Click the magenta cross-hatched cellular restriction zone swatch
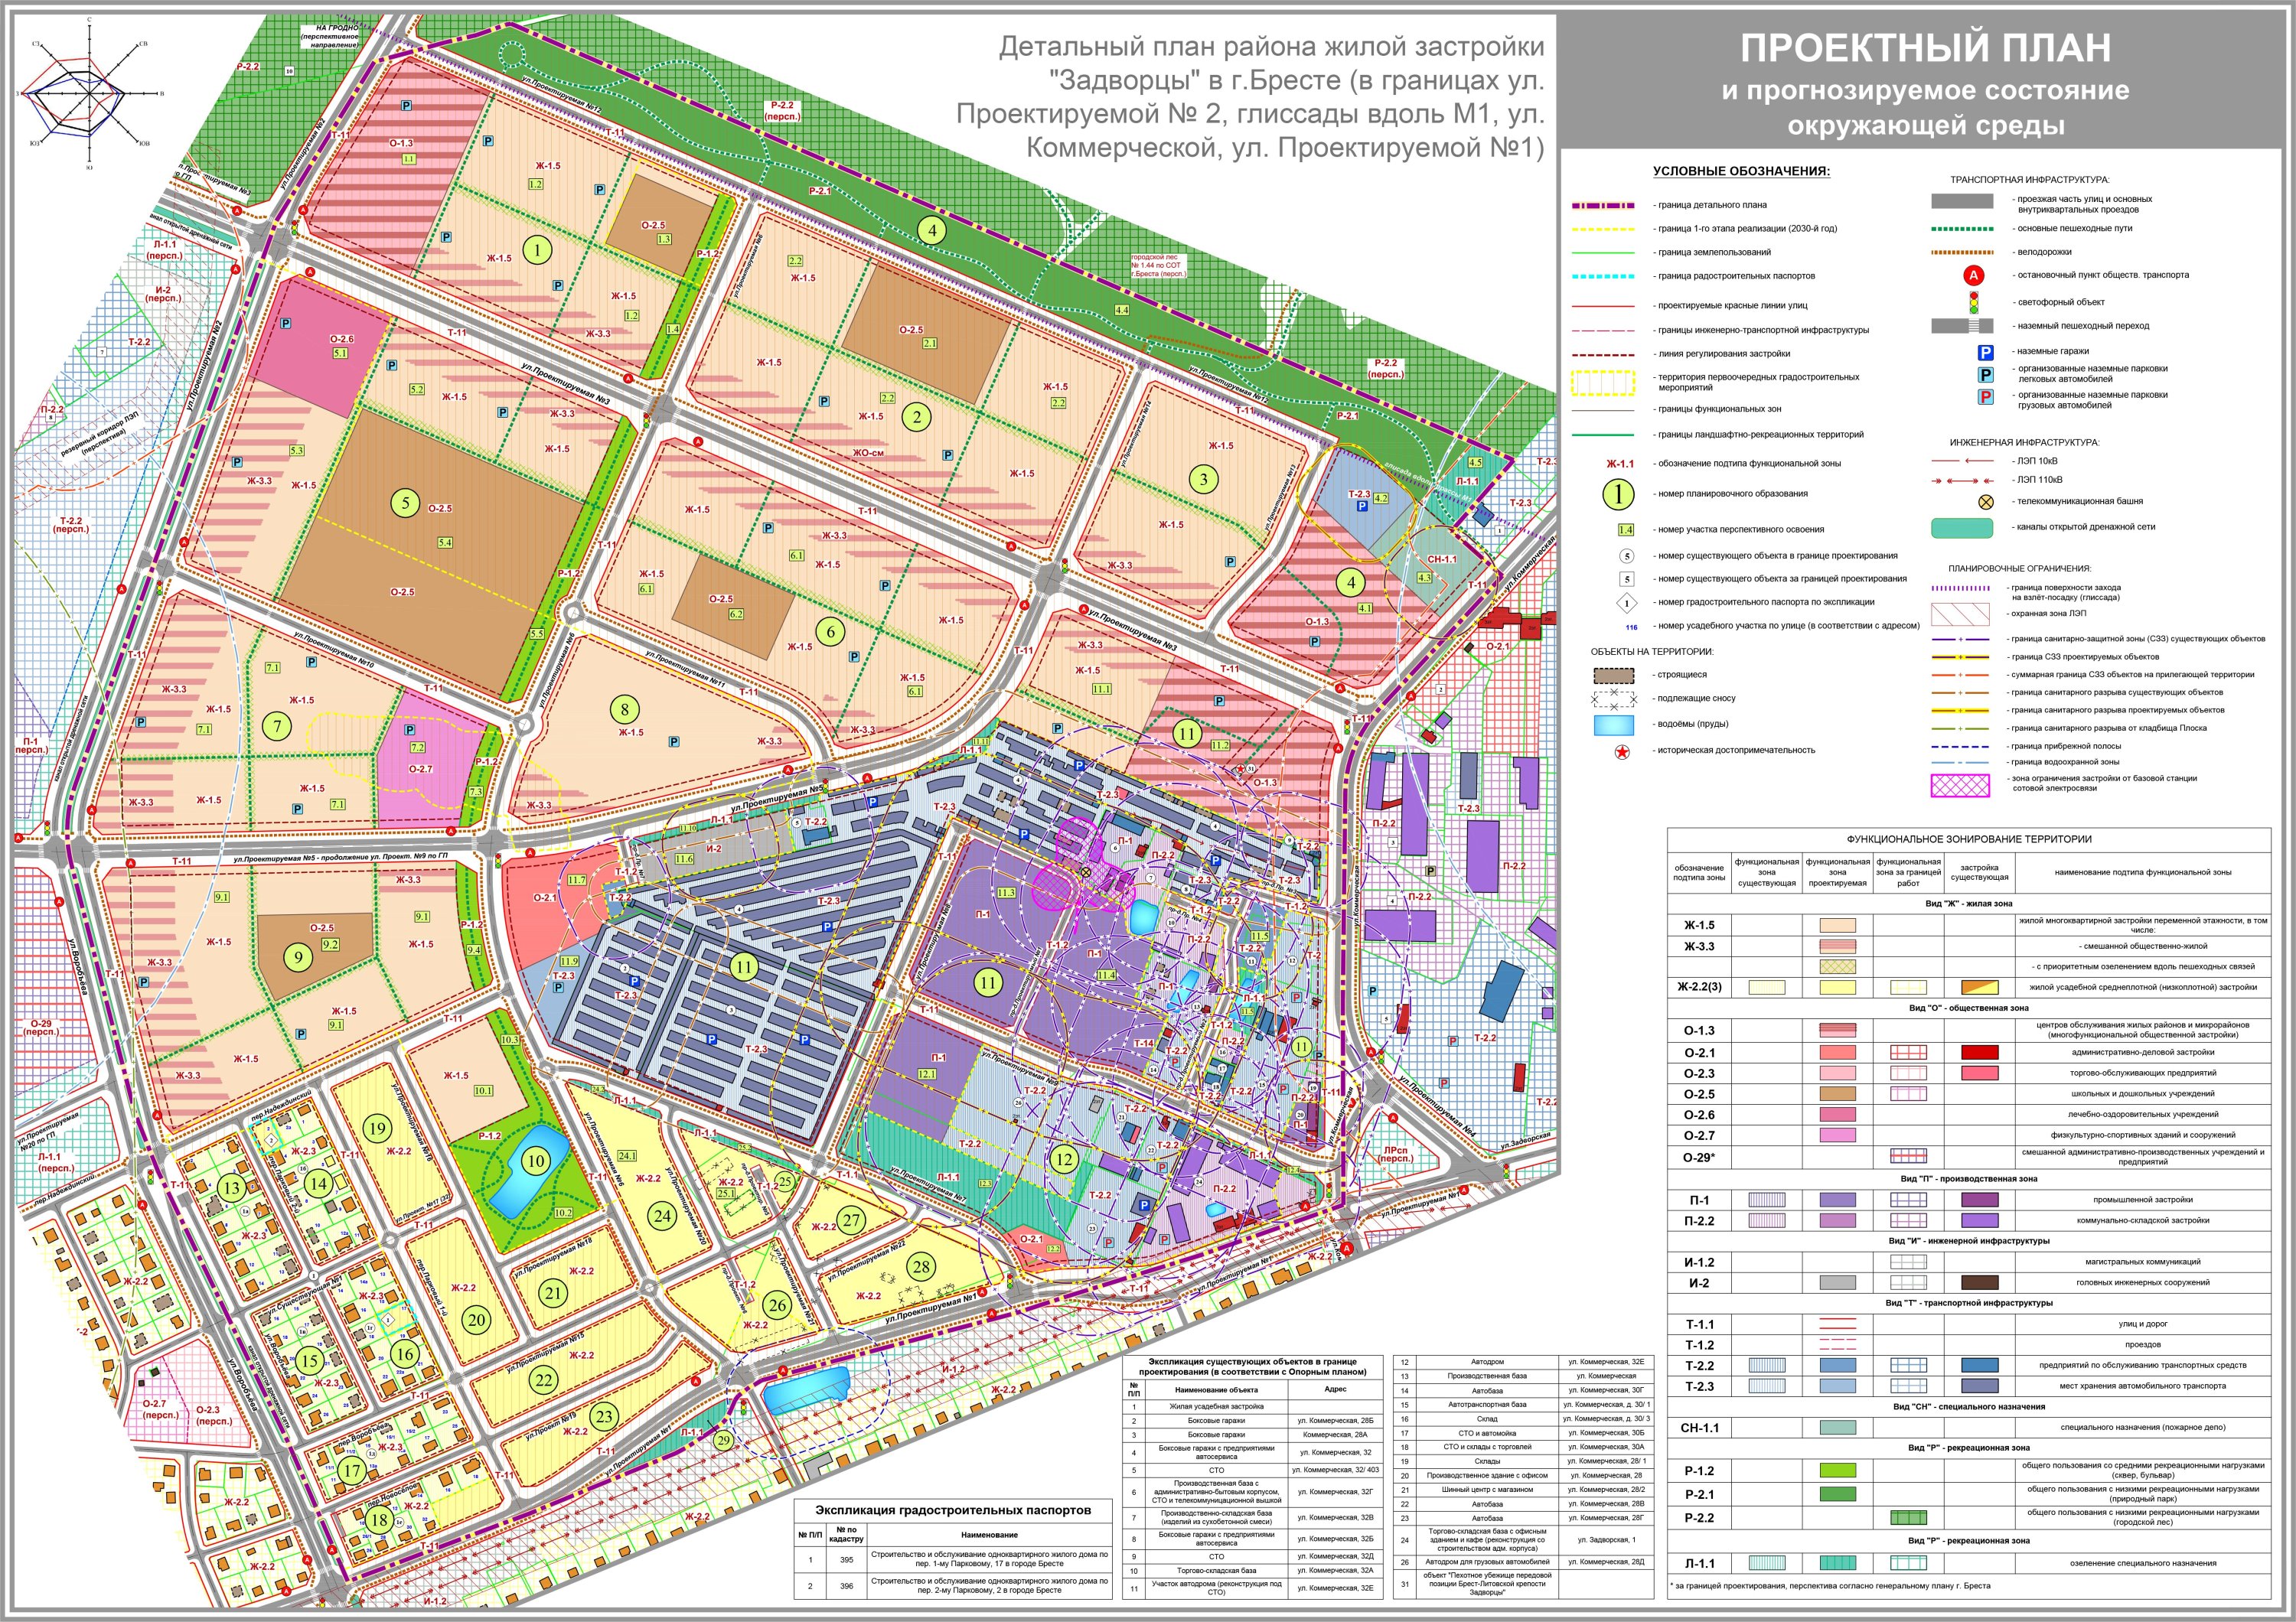2296x1622 pixels. (1960, 786)
